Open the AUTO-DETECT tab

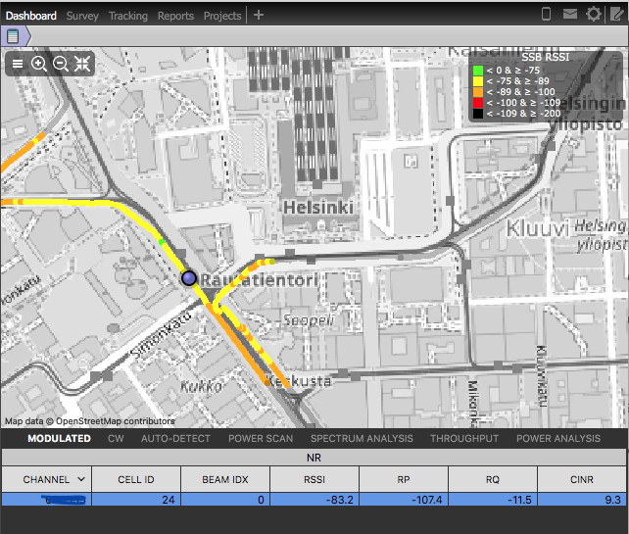click(175, 439)
